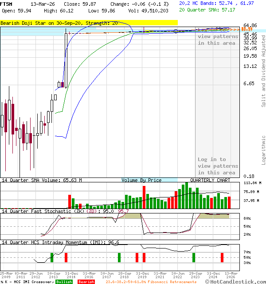Image resolution: width=266 pixels, height=284 pixels.
Task: Click the QUARTERLY CHART label
Action: [210, 180]
